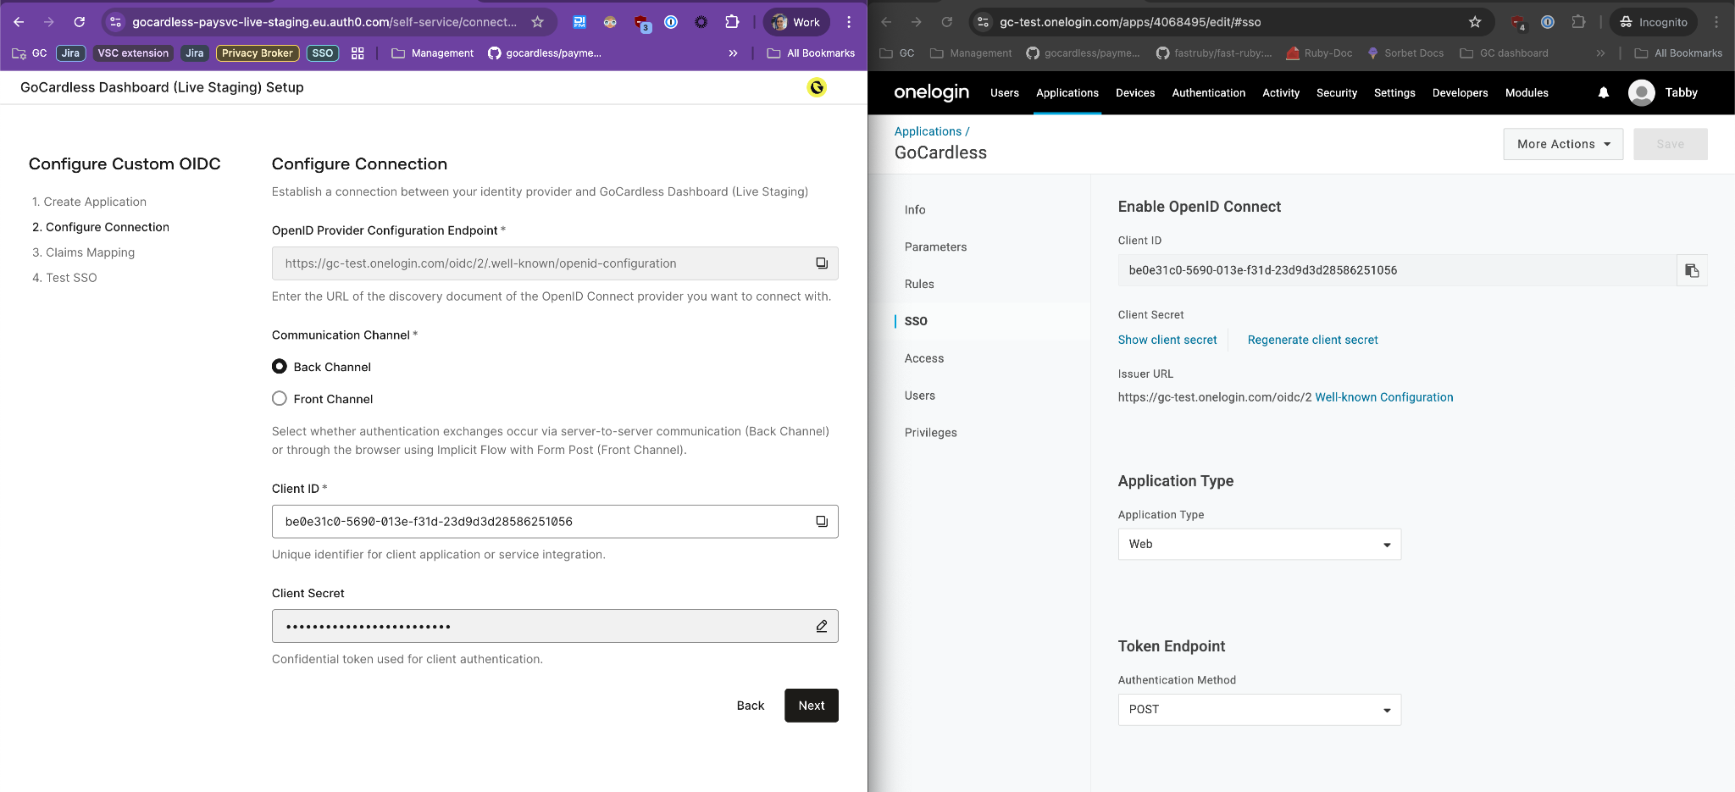
Task: Expand the Application Type dropdown showing Web
Action: pos(1259,544)
